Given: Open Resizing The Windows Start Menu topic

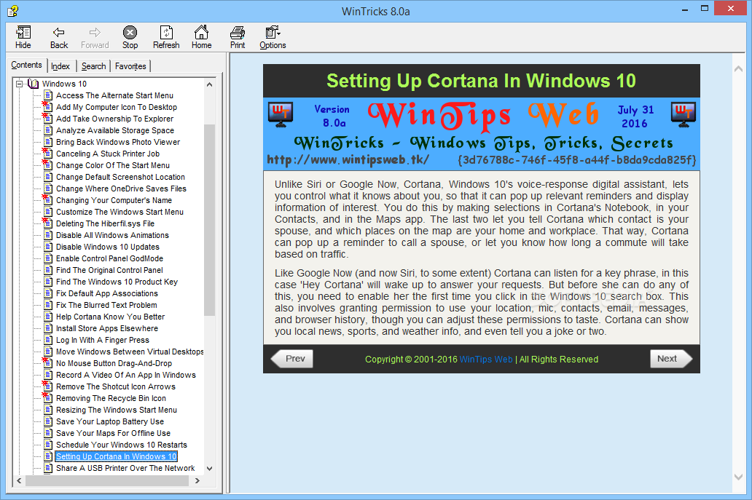Looking at the screenshot, I should click(x=116, y=410).
